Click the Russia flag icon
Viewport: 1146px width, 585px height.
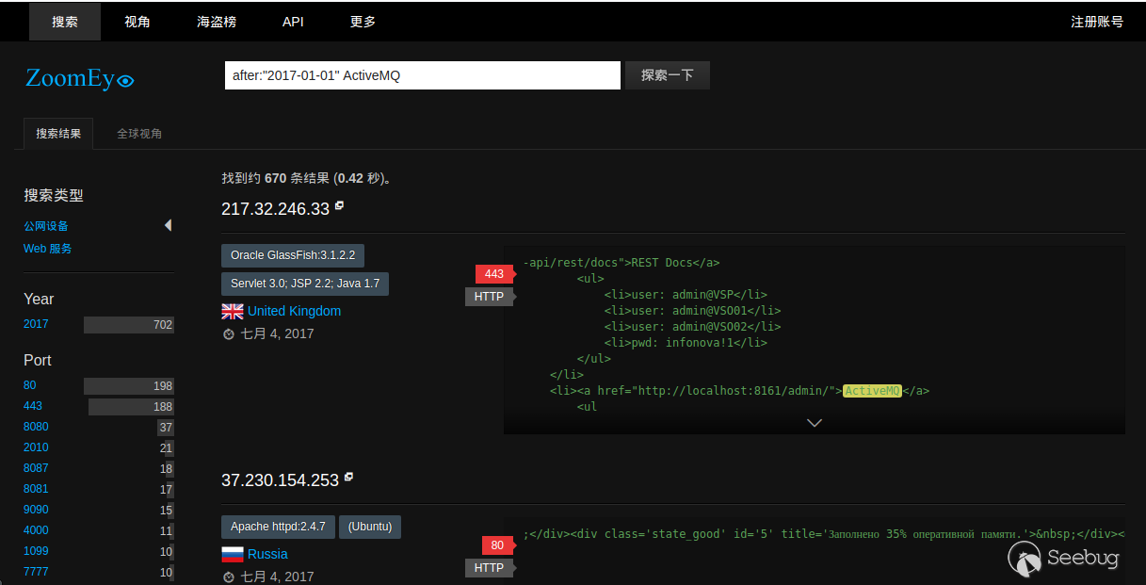pos(233,554)
